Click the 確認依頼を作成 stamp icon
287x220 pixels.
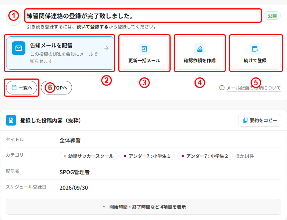(200, 49)
